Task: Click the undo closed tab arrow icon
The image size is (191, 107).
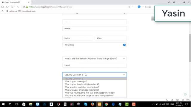Action: coord(12,7)
